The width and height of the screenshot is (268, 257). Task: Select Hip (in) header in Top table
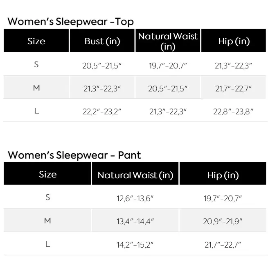pyautogui.click(x=234, y=41)
